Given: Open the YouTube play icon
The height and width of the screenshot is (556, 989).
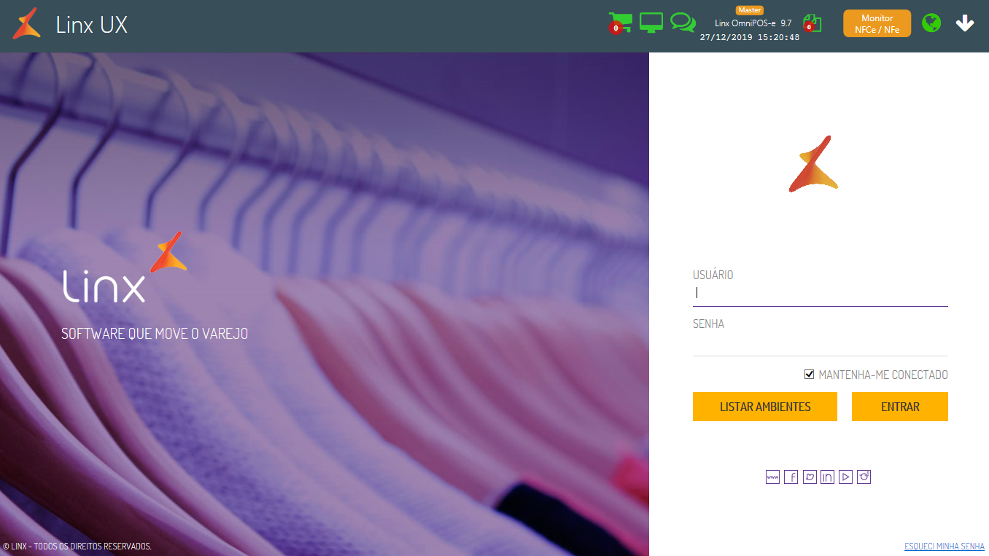Looking at the screenshot, I should (845, 477).
